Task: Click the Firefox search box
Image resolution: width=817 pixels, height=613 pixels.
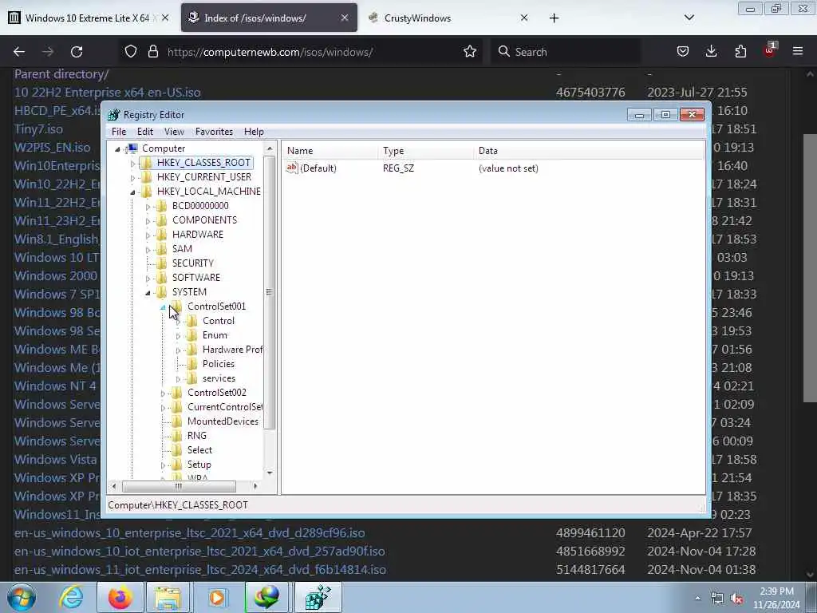Action: tap(566, 52)
